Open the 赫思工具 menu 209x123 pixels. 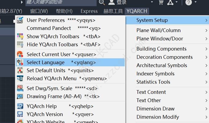pyautogui.click(x=113, y=11)
